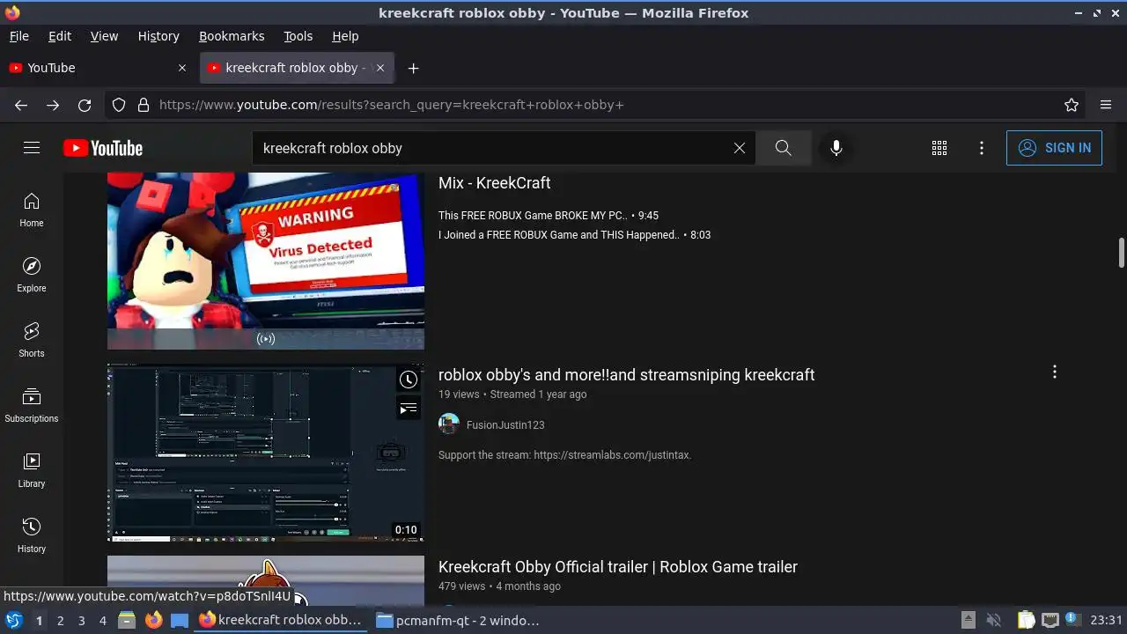The width and height of the screenshot is (1127, 634).
Task: Open the taskbar start menu icon
Action: click(x=13, y=620)
